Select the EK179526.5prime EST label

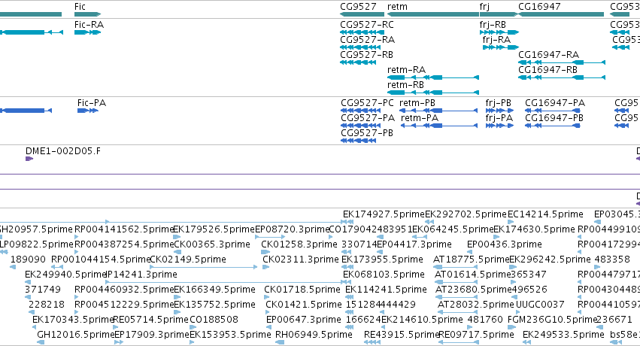214,229
